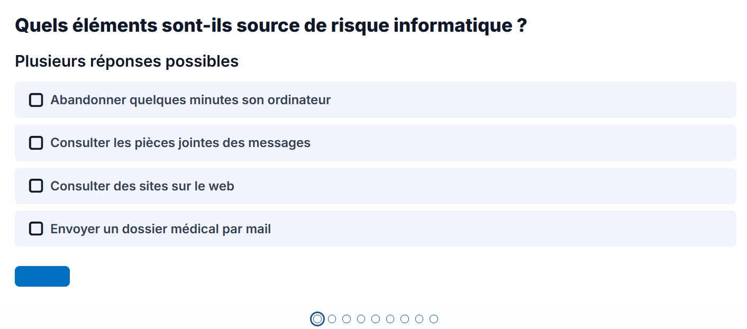747x329 pixels.
Task: Pick the 'Consulter des sites sur le web' label
Action: coord(142,186)
